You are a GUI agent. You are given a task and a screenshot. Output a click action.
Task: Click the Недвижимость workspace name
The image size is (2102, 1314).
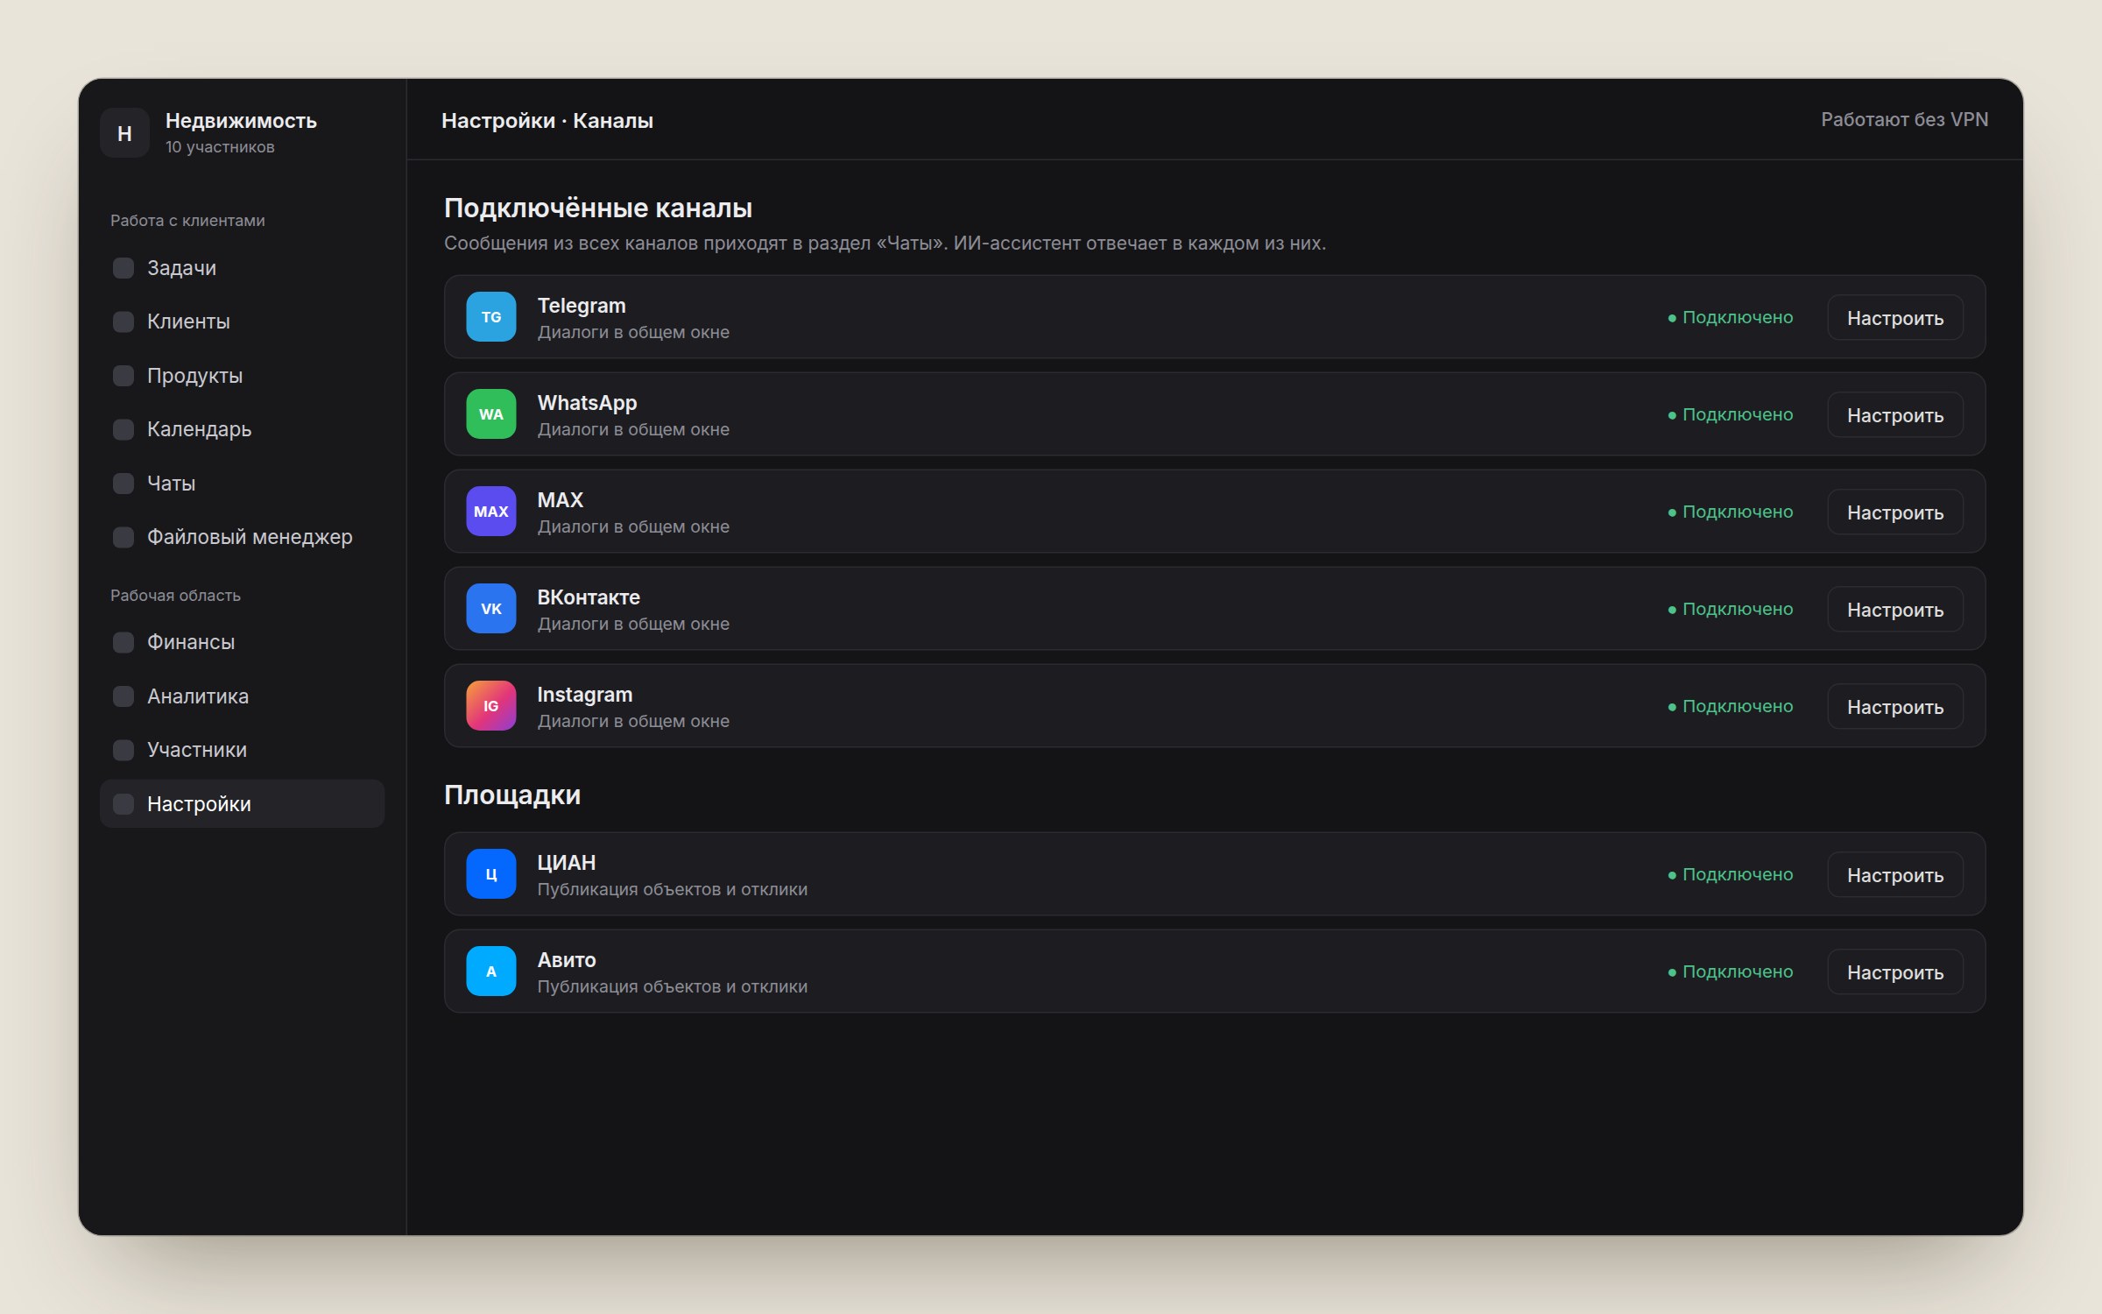(241, 121)
